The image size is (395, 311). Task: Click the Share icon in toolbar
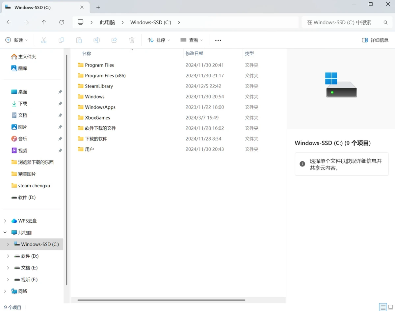(114, 40)
